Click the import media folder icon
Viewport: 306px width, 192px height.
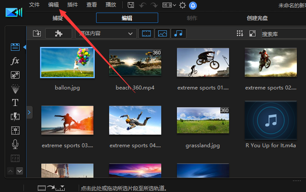(x=37, y=33)
